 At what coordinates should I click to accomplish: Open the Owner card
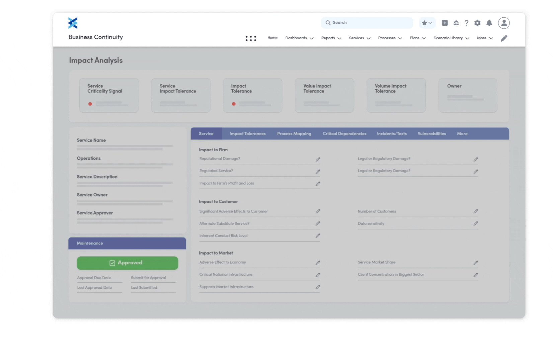point(468,95)
